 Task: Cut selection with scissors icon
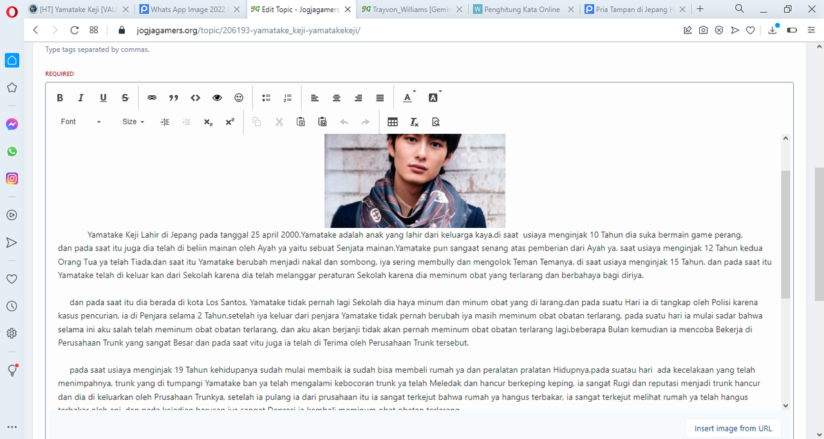click(x=279, y=122)
